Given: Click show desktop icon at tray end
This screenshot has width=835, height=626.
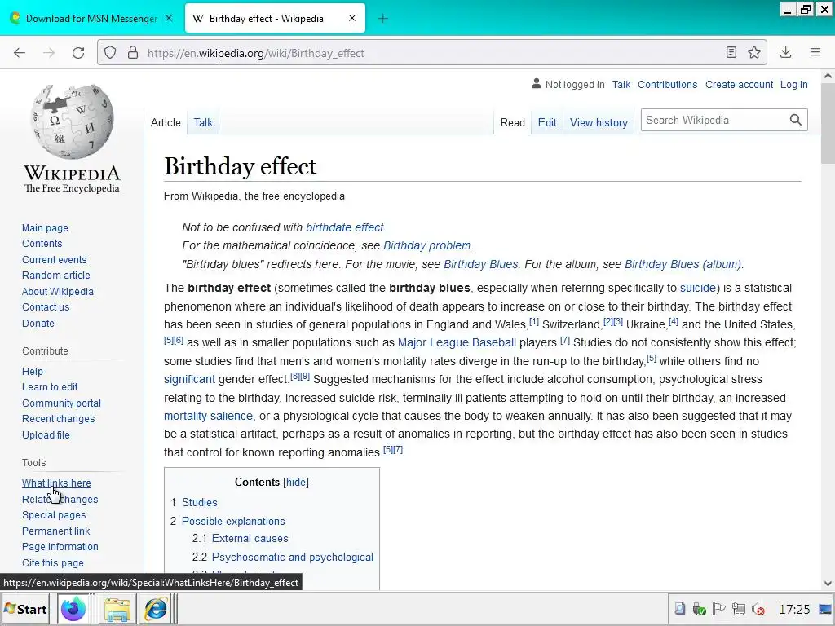Looking at the screenshot, I should point(826,609).
